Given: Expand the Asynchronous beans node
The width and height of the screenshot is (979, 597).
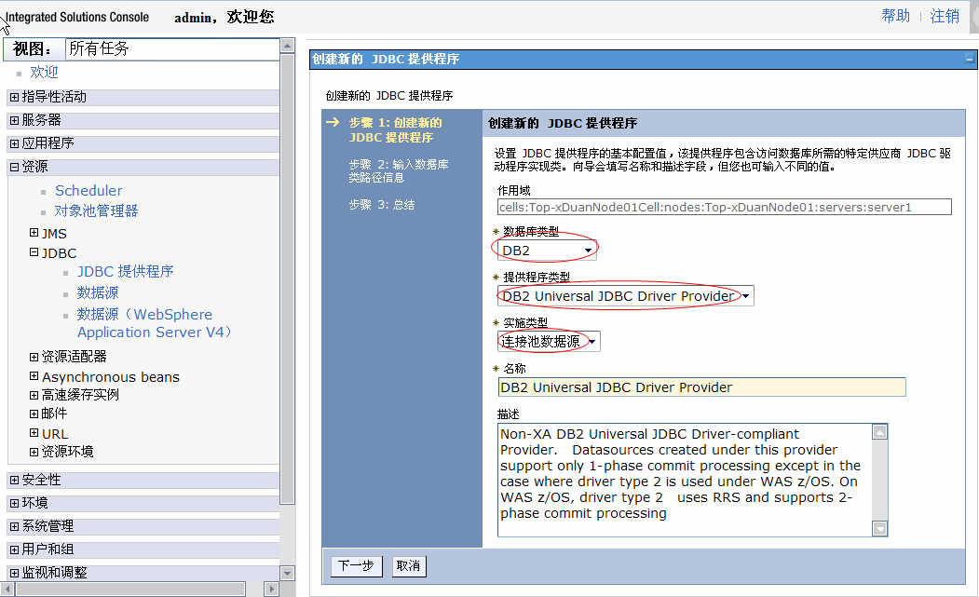Looking at the screenshot, I should coord(34,376).
